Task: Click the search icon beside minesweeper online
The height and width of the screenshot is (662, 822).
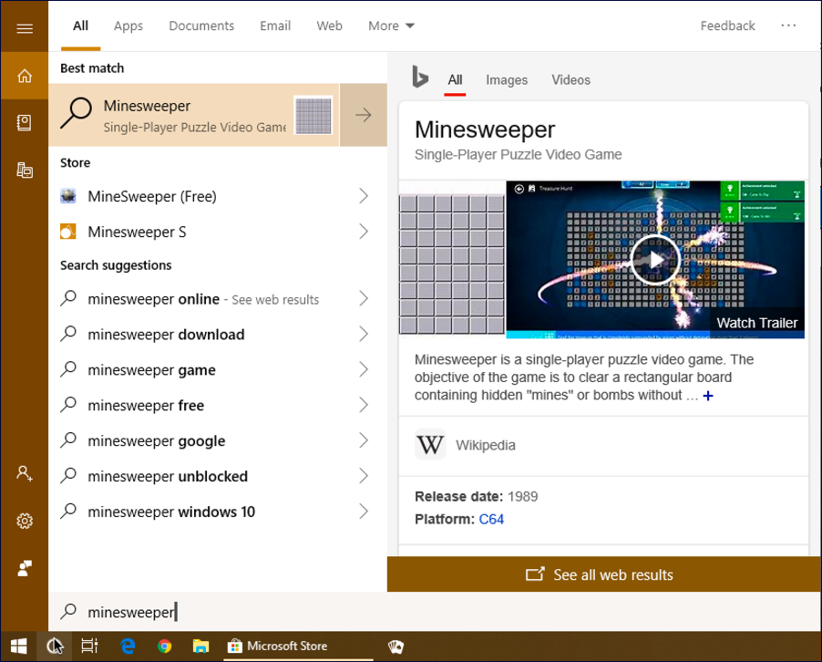Action: tap(68, 298)
